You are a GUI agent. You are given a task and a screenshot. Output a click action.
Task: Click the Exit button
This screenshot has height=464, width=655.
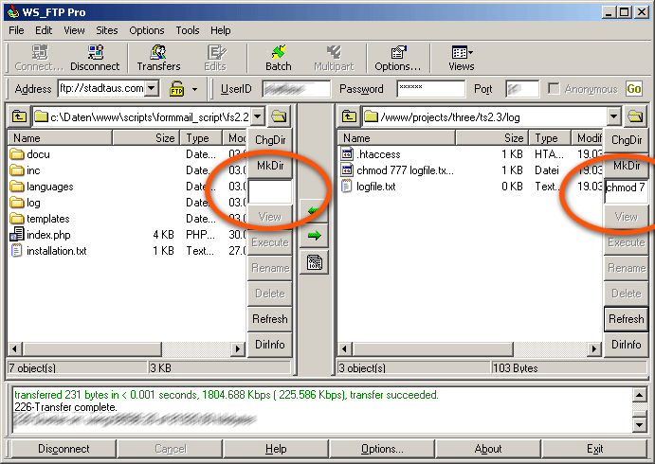pos(594,449)
